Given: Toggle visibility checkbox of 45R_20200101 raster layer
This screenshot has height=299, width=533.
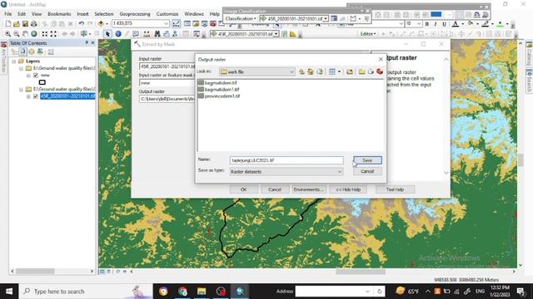Looking at the screenshot, I should click(x=36, y=96).
